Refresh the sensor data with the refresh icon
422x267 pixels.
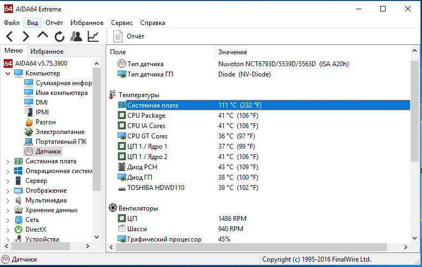click(x=60, y=36)
